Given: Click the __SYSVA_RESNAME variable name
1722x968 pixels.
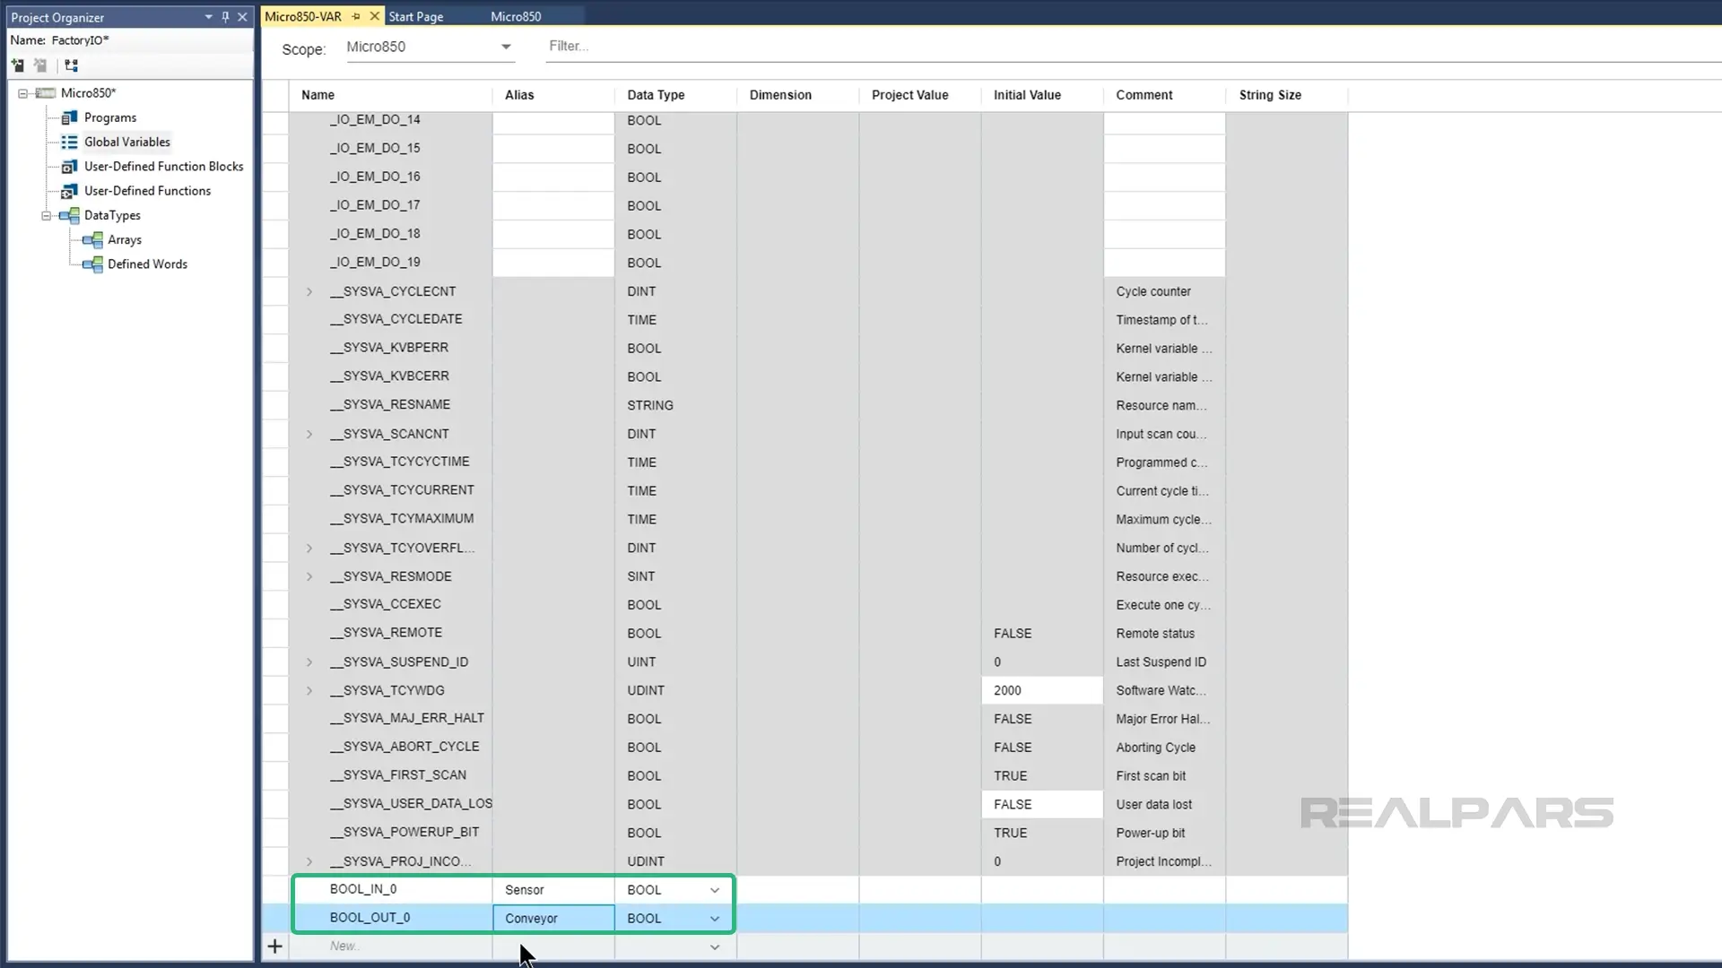Looking at the screenshot, I should coord(390,405).
